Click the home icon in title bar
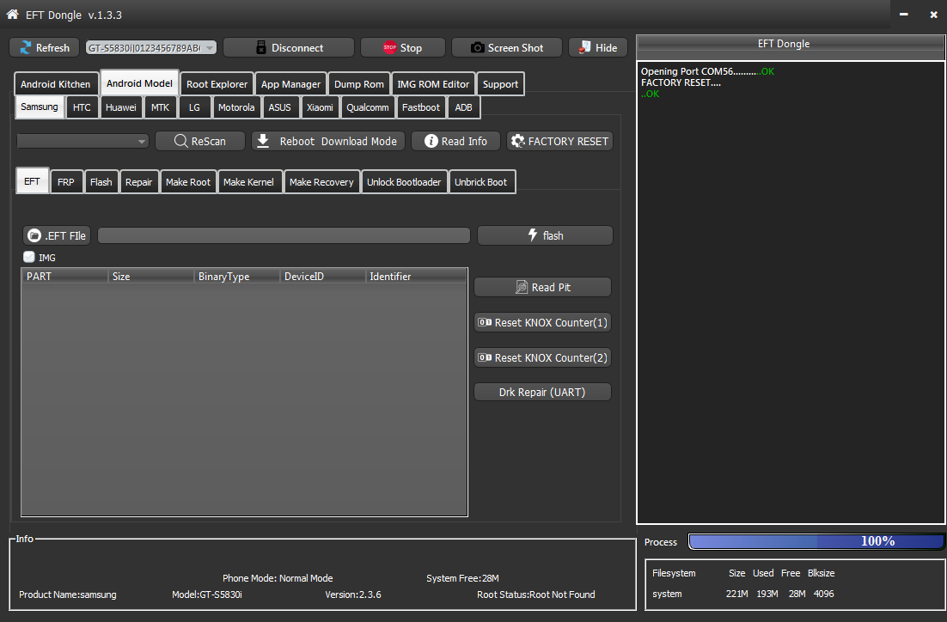 click(12, 14)
